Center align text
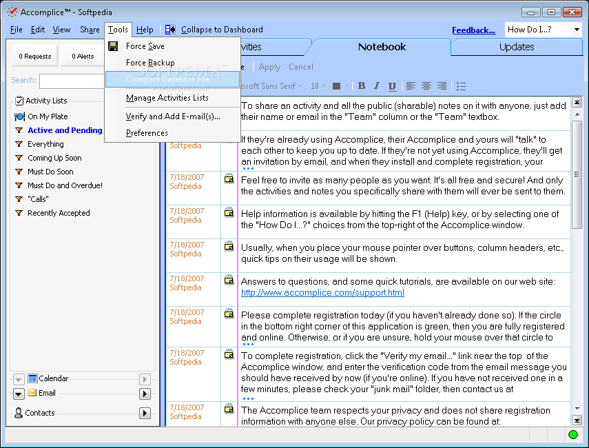This screenshot has height=448, width=589. [426, 86]
